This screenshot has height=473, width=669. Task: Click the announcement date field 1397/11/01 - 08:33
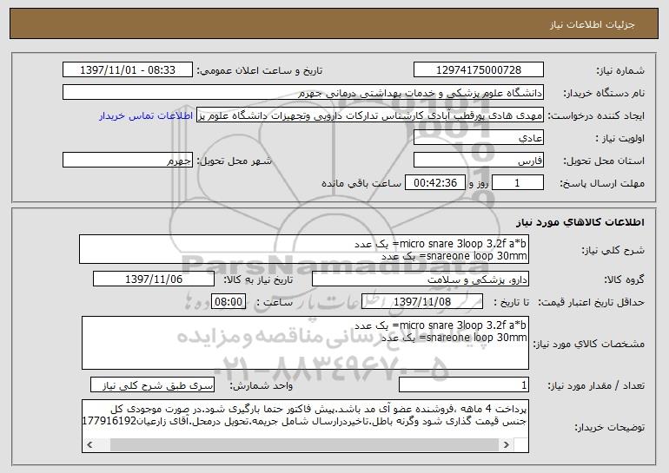128,70
